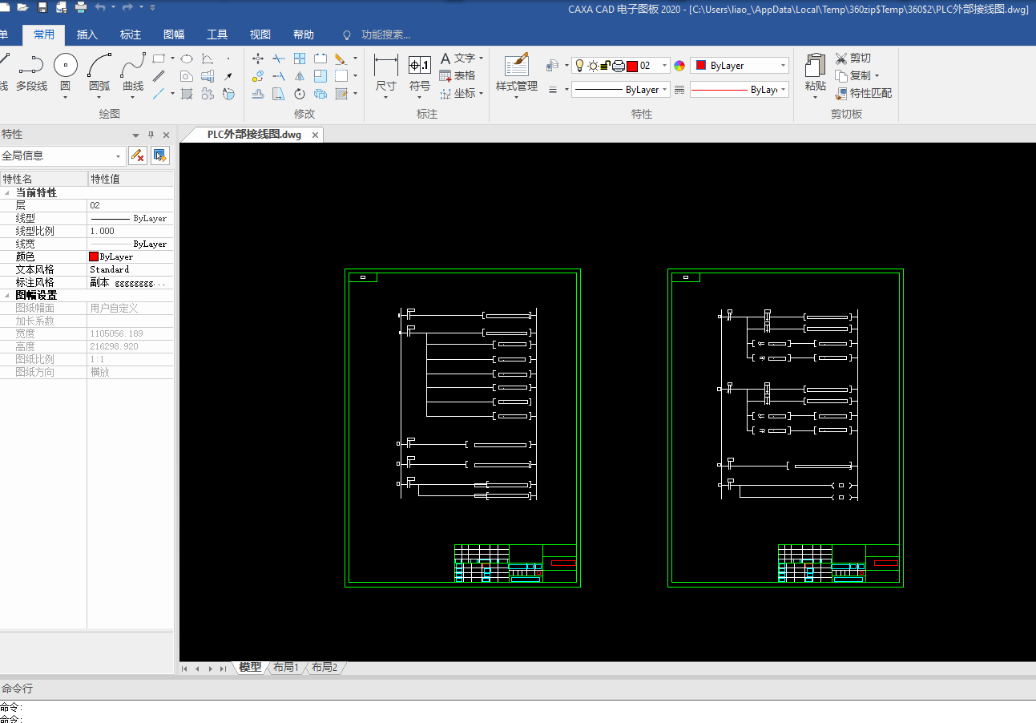The height and width of the screenshot is (723, 1036).
Task: Switch to the 插入 ribbon tab
Action: [87, 34]
